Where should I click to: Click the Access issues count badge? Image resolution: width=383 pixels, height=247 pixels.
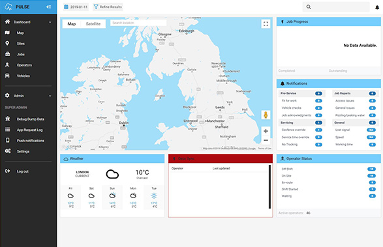(x=373, y=101)
